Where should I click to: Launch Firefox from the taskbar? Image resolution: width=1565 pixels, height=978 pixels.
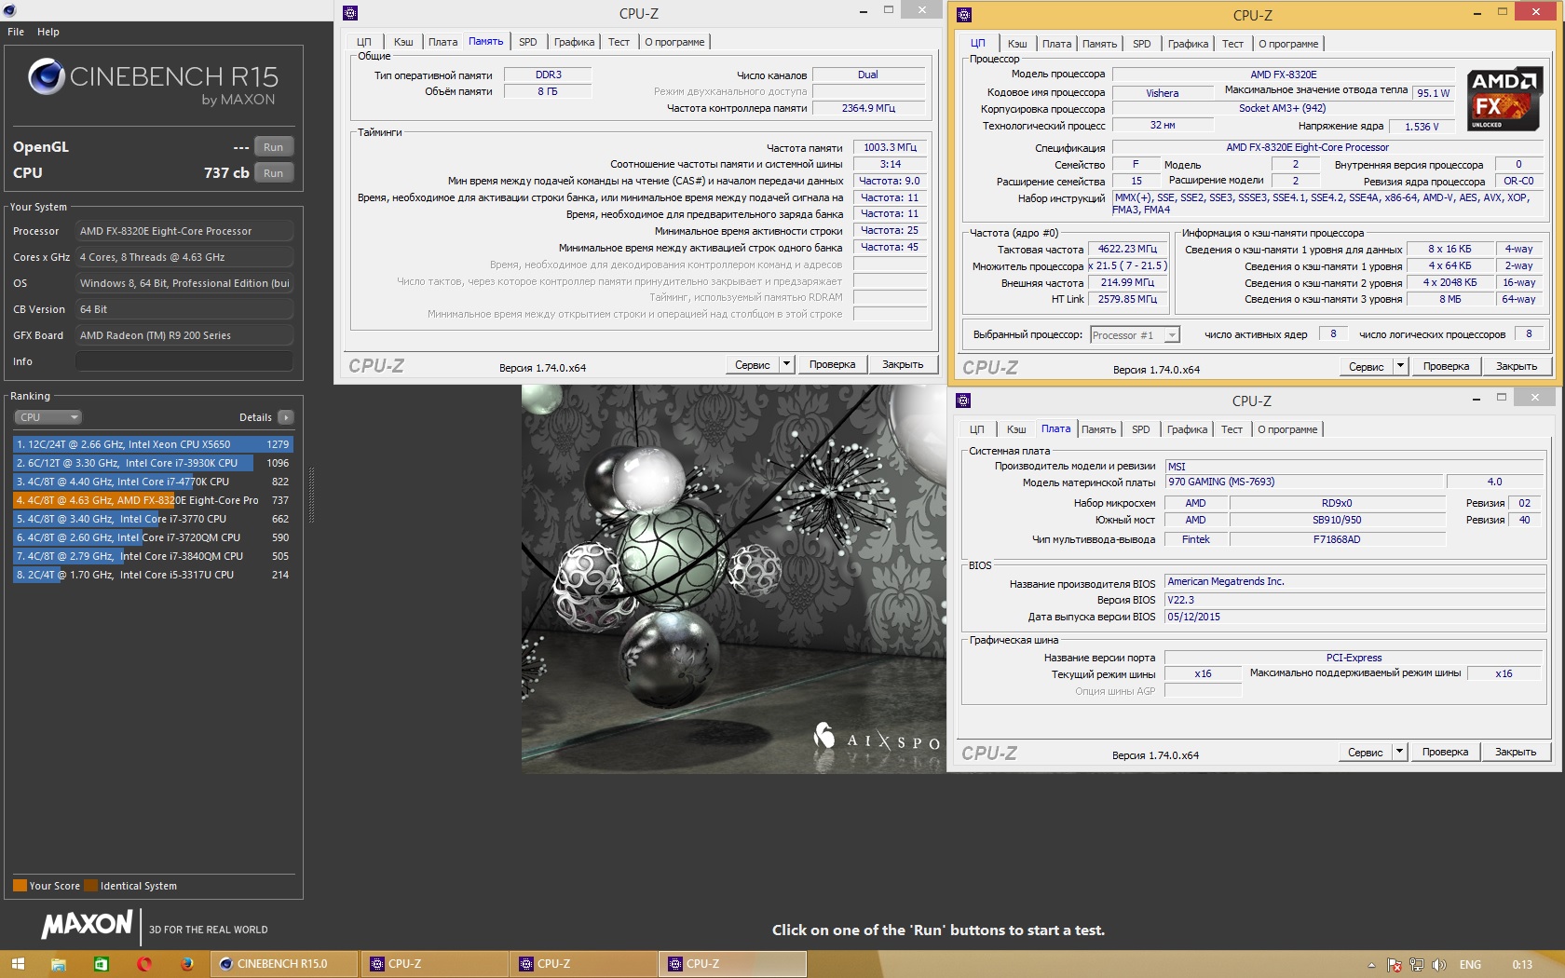click(x=187, y=964)
